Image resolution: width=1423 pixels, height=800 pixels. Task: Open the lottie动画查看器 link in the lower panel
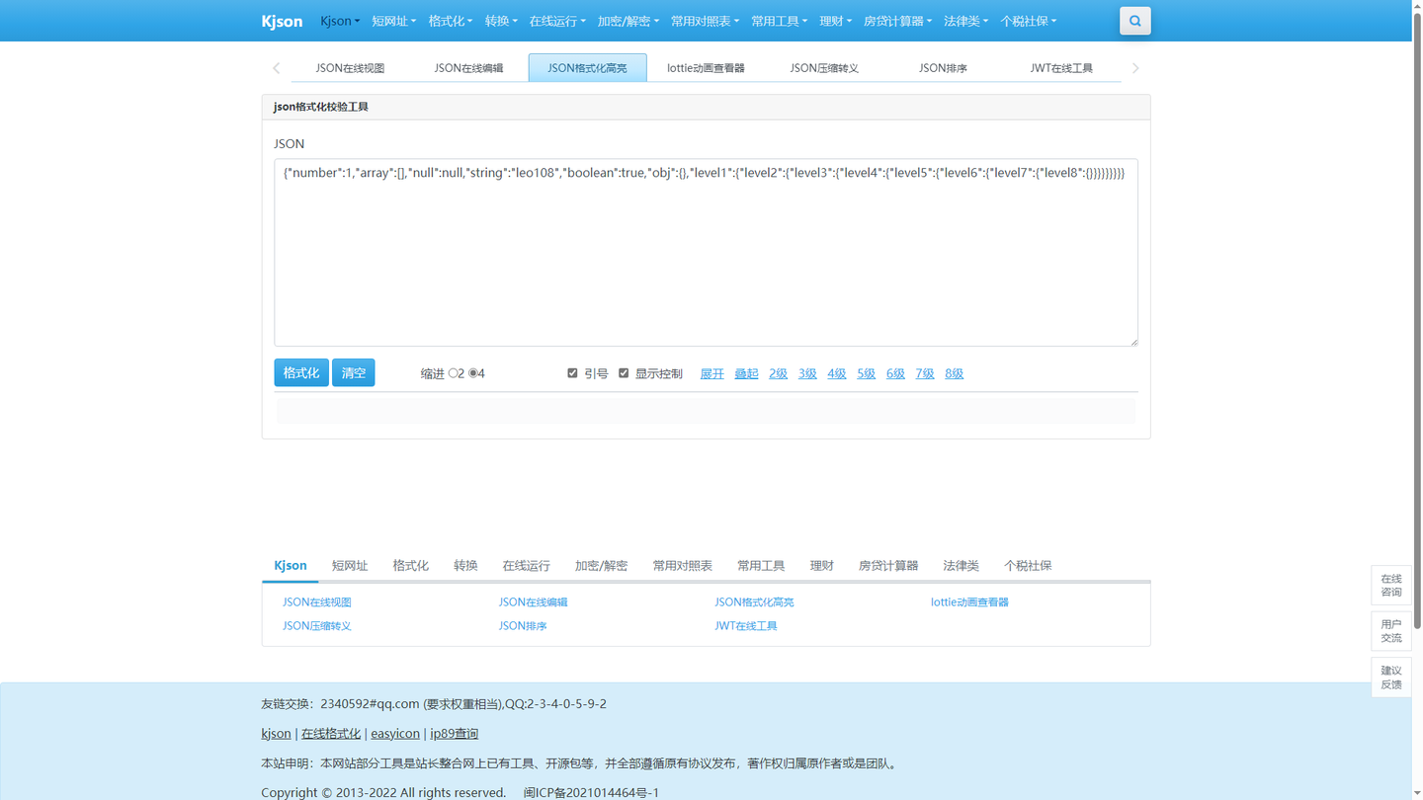(969, 602)
